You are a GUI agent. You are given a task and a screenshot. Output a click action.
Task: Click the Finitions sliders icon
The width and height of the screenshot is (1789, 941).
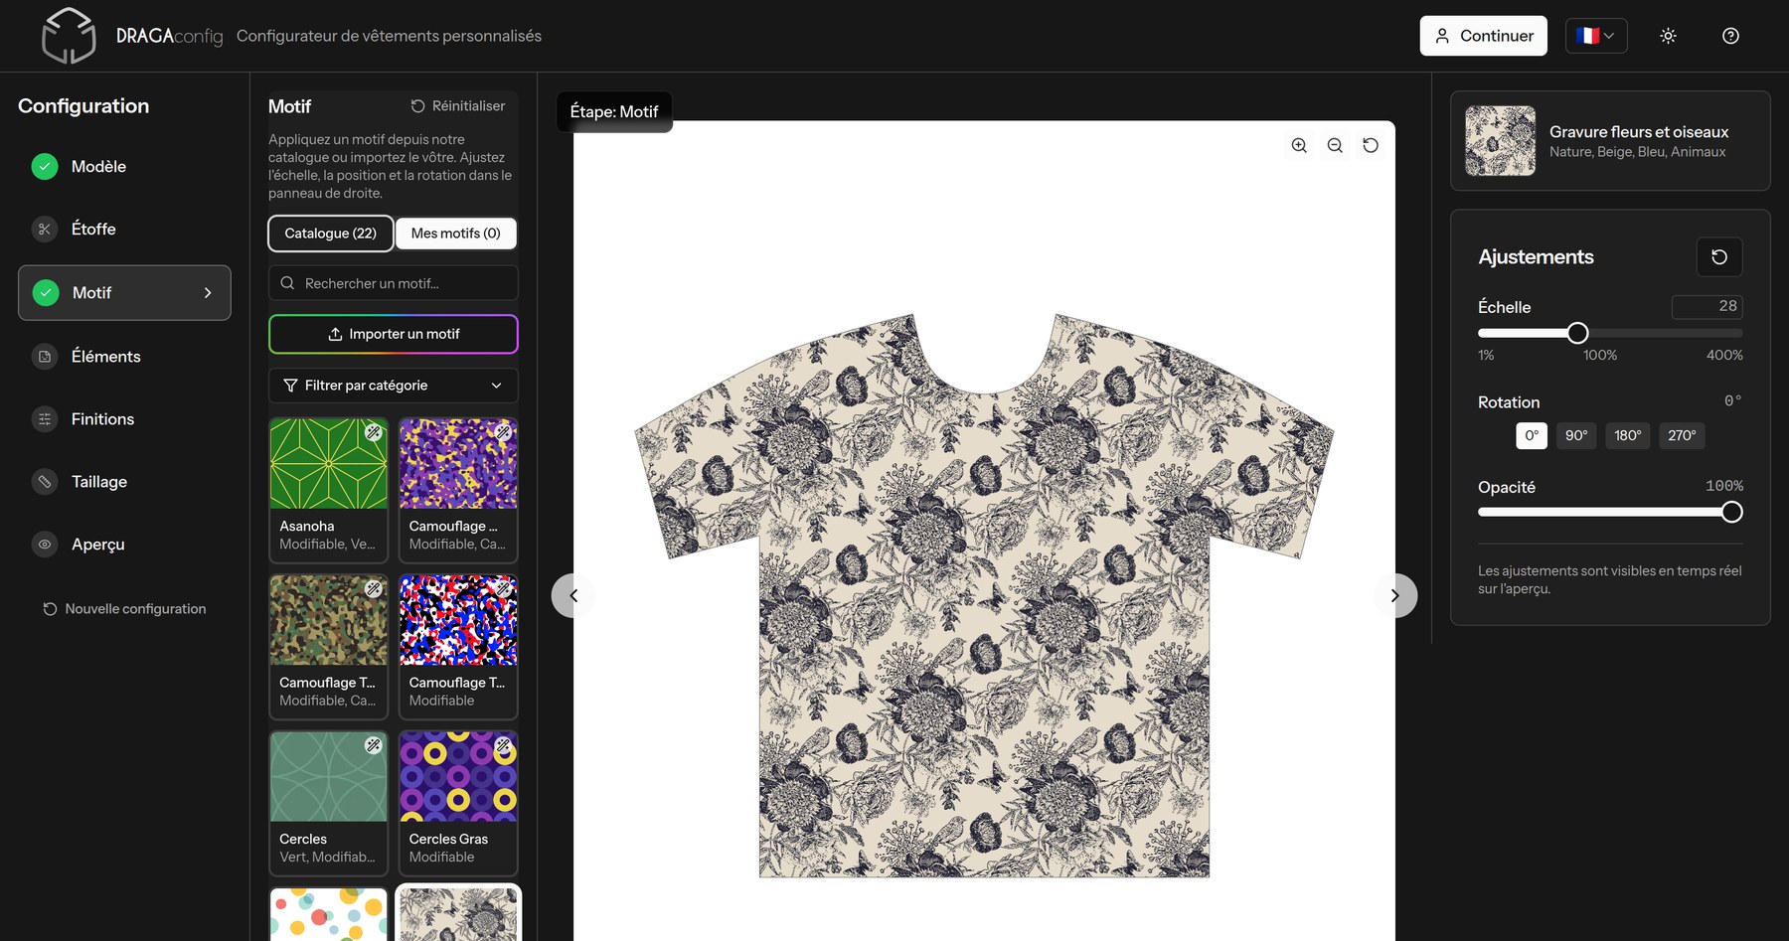click(45, 419)
